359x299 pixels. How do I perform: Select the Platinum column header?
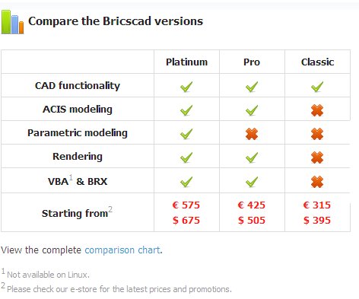pos(186,62)
